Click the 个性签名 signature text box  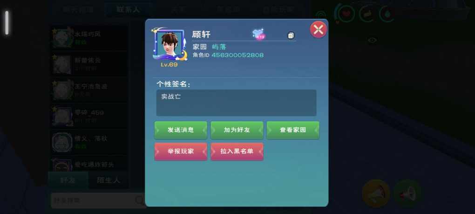[x=236, y=103]
